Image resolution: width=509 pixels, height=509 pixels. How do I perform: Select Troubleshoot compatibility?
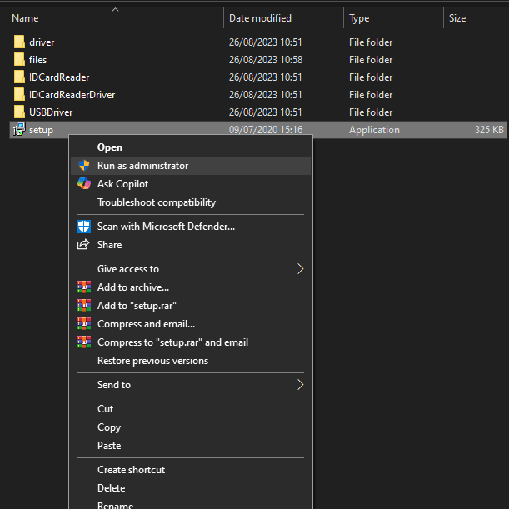191,202
